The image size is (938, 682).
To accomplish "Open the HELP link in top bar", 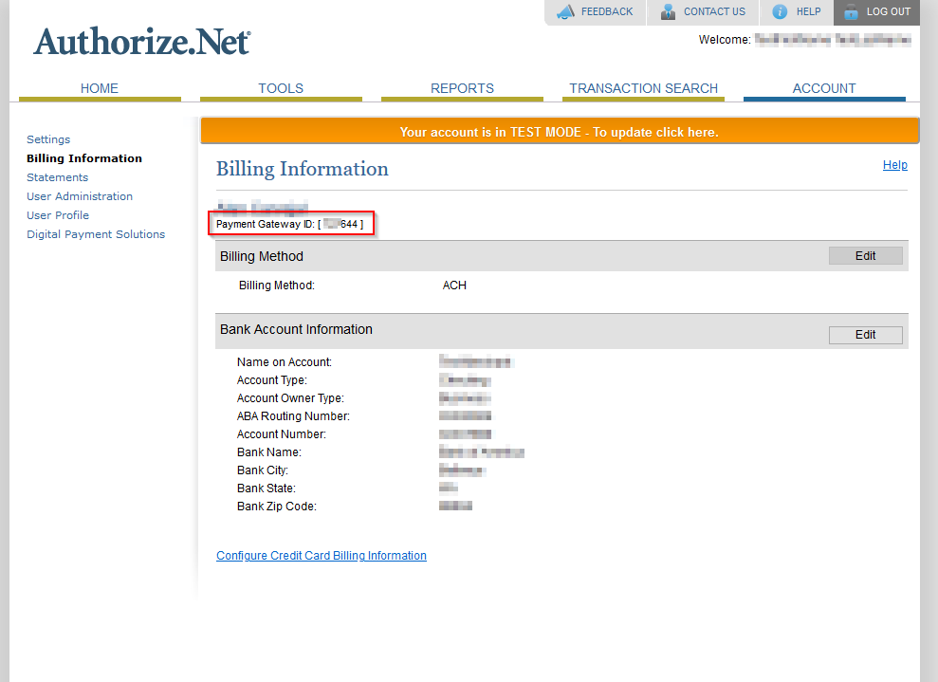I will tap(808, 11).
